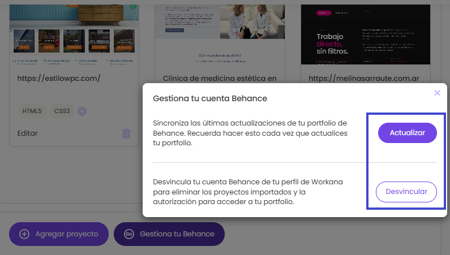Click Editar on estilowpc.com project
450x255 pixels.
27,133
